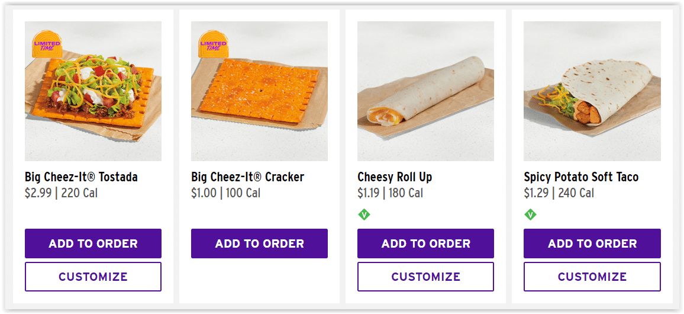Add Big Cheez-It Tostada to order
This screenshot has width=684, height=314.
click(93, 243)
